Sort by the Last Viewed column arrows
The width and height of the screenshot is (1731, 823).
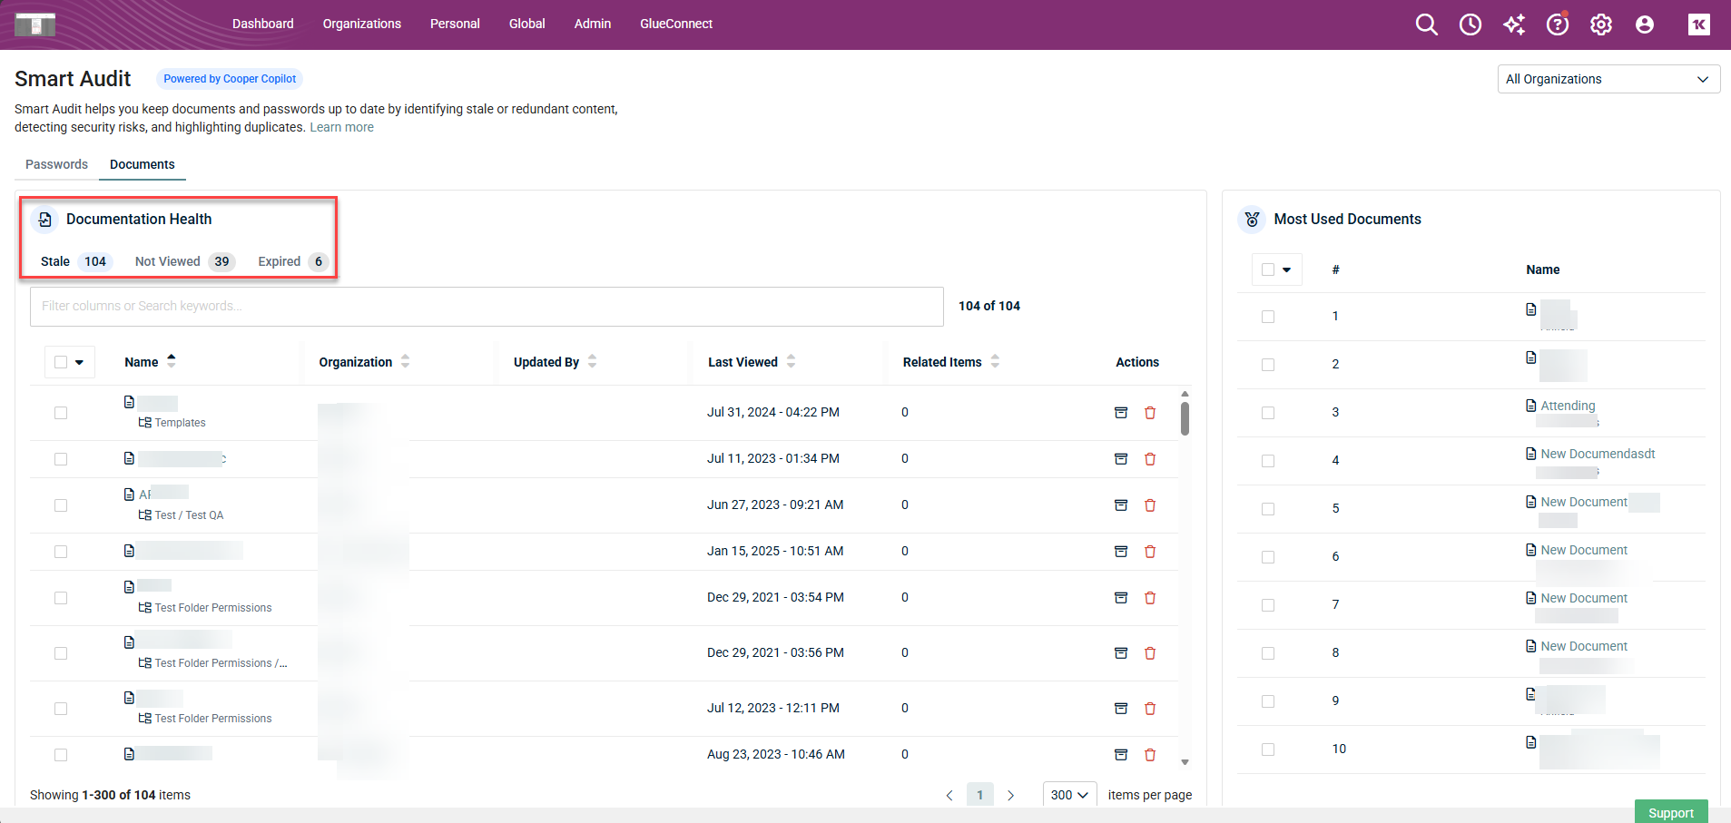[791, 361]
